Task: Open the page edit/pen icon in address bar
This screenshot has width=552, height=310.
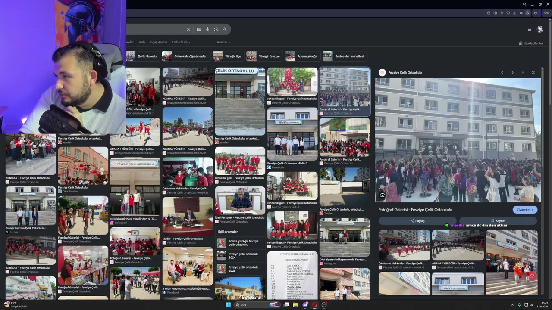Action: pyautogui.click(x=489, y=13)
